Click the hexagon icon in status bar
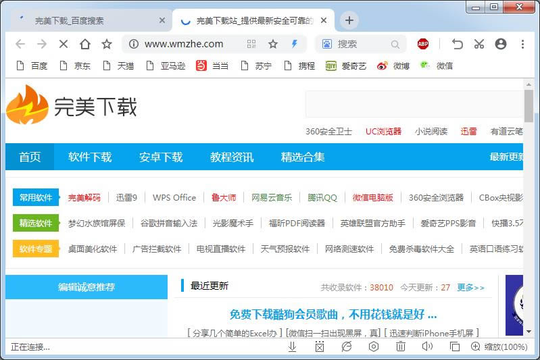The height and width of the screenshot is (360, 540). pyautogui.click(x=374, y=346)
